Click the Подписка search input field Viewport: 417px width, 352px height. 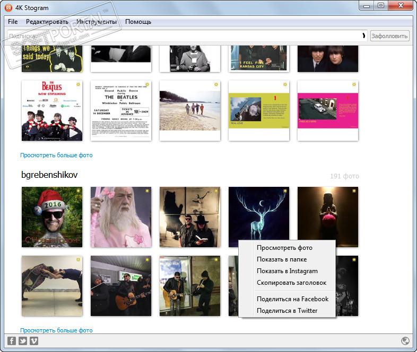[x=187, y=36]
